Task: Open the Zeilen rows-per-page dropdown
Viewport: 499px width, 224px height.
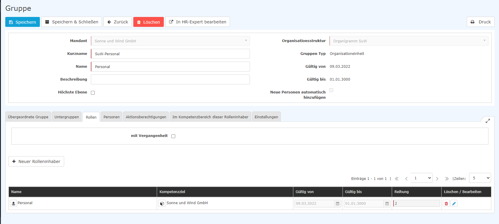Action: pyautogui.click(x=480, y=178)
